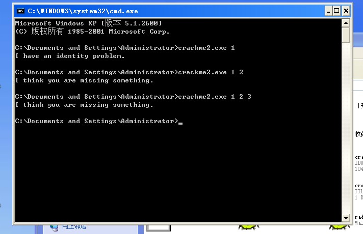The width and height of the screenshot is (363, 234).
Task: Click the scrollbar down arrow
Action: point(346,218)
